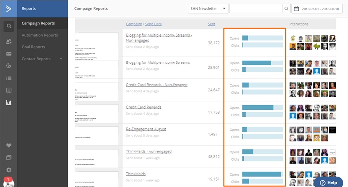
Task: Select Automation Reports in the side menu
Action: point(40,35)
